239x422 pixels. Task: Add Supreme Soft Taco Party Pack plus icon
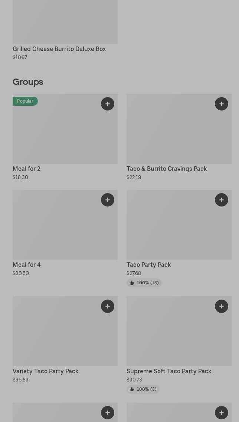click(x=222, y=306)
